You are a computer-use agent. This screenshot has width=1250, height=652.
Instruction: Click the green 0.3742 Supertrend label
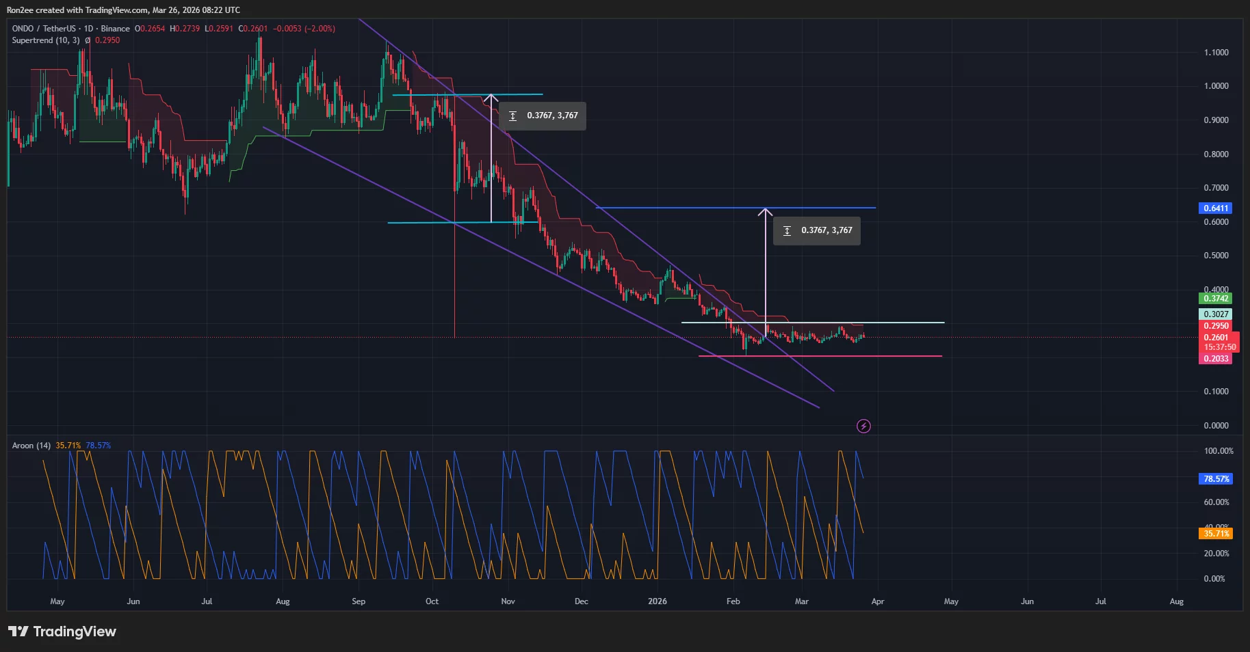tap(1216, 299)
